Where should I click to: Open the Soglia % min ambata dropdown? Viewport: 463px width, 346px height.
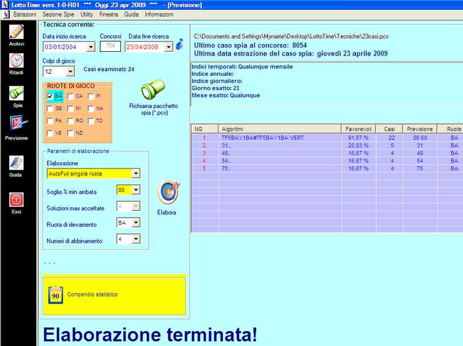[136, 190]
